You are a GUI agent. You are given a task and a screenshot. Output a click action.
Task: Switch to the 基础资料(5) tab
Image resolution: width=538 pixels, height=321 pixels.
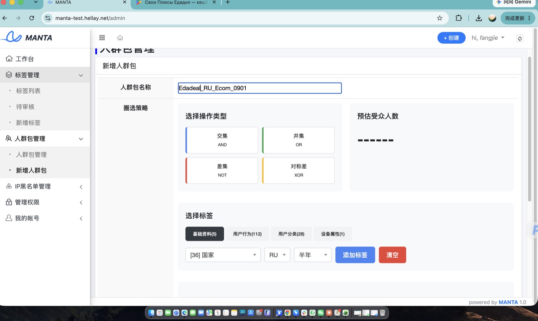(204, 234)
